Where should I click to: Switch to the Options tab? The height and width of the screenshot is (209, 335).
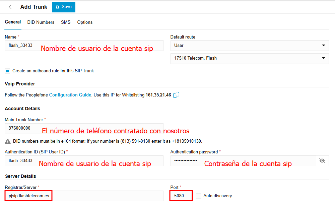tap(85, 22)
